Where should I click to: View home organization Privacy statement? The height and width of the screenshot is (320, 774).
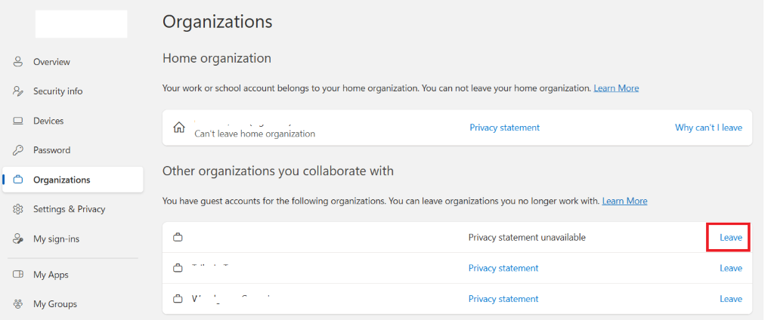coord(504,128)
